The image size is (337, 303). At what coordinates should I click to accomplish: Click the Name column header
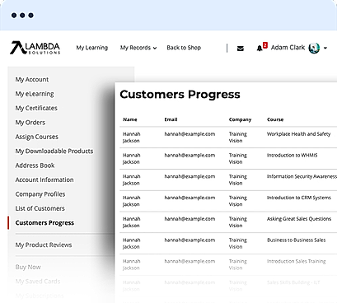pyautogui.click(x=130, y=119)
